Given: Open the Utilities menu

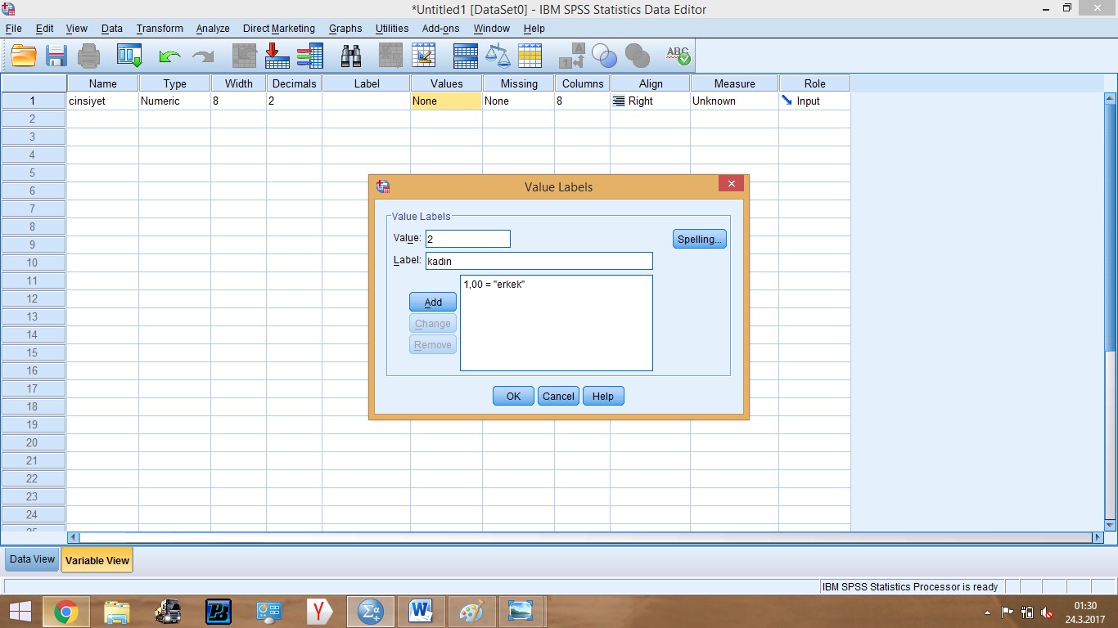Looking at the screenshot, I should click(x=392, y=28).
